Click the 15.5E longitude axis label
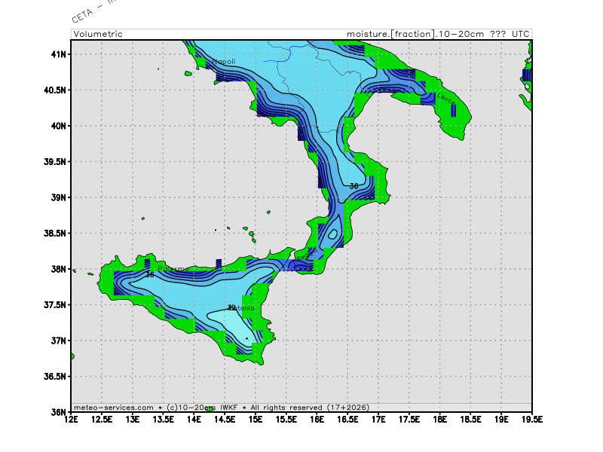603x452 pixels. [x=286, y=419]
